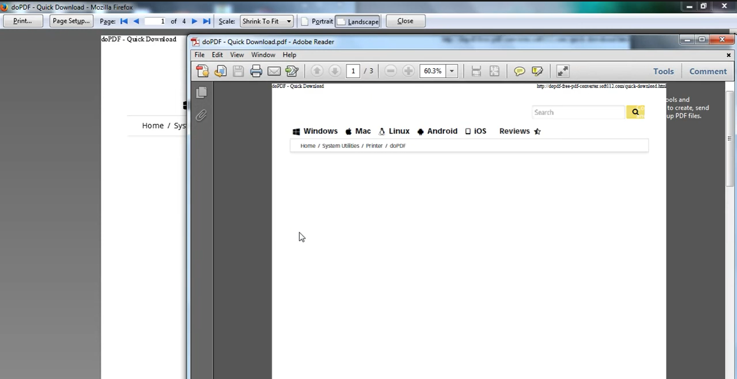737x379 pixels.
Task: Open the Page Thumbnails side panel
Action: (202, 93)
